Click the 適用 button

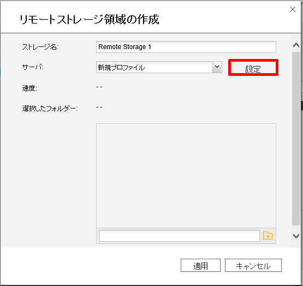(200, 265)
